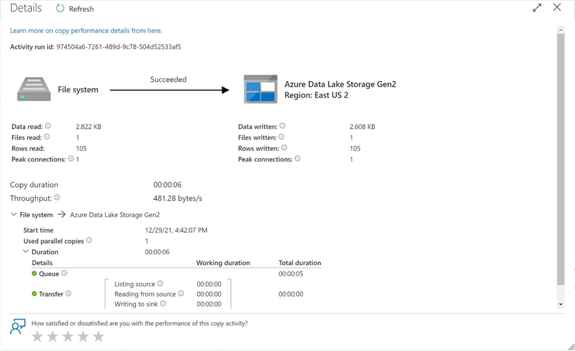The width and height of the screenshot is (575, 351).
Task: Open the copy performance details link
Action: (x=86, y=30)
